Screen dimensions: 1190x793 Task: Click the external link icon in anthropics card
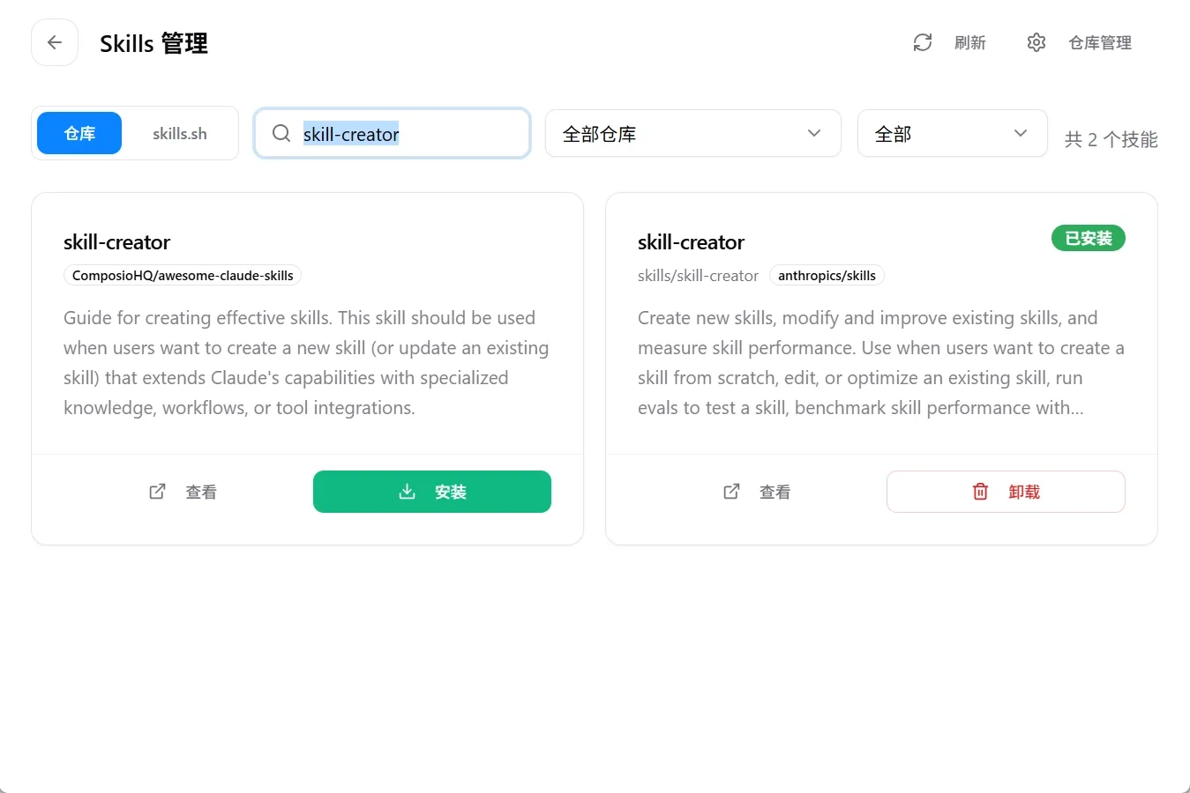731,492
